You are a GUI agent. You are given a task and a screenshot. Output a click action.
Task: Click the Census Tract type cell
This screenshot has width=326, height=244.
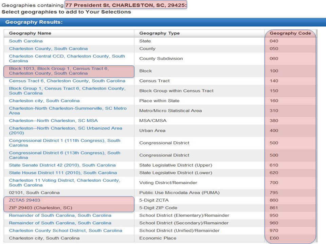[x=155, y=81]
